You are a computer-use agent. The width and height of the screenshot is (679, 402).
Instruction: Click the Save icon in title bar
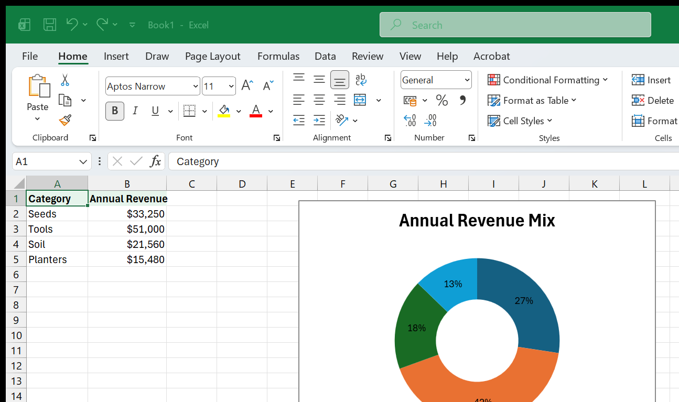[x=50, y=24]
